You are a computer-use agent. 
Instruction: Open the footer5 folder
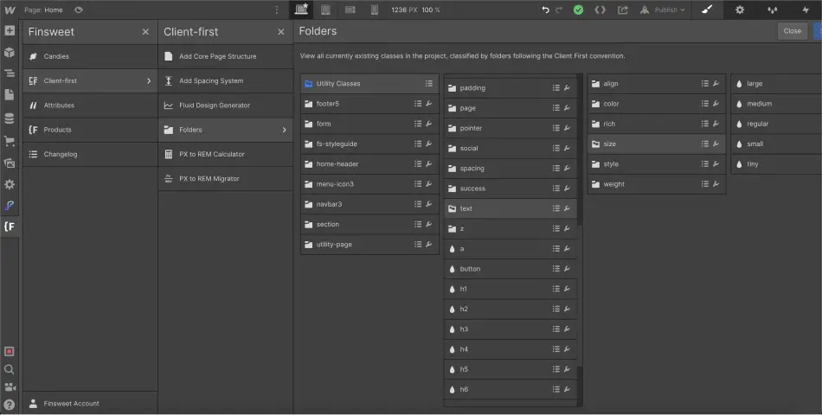coord(369,104)
